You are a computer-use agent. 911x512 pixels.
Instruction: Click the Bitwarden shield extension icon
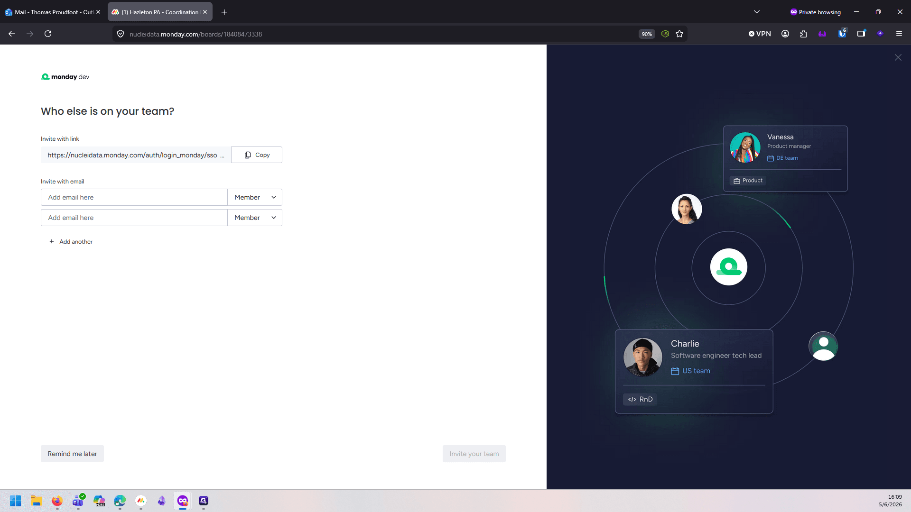(x=842, y=34)
